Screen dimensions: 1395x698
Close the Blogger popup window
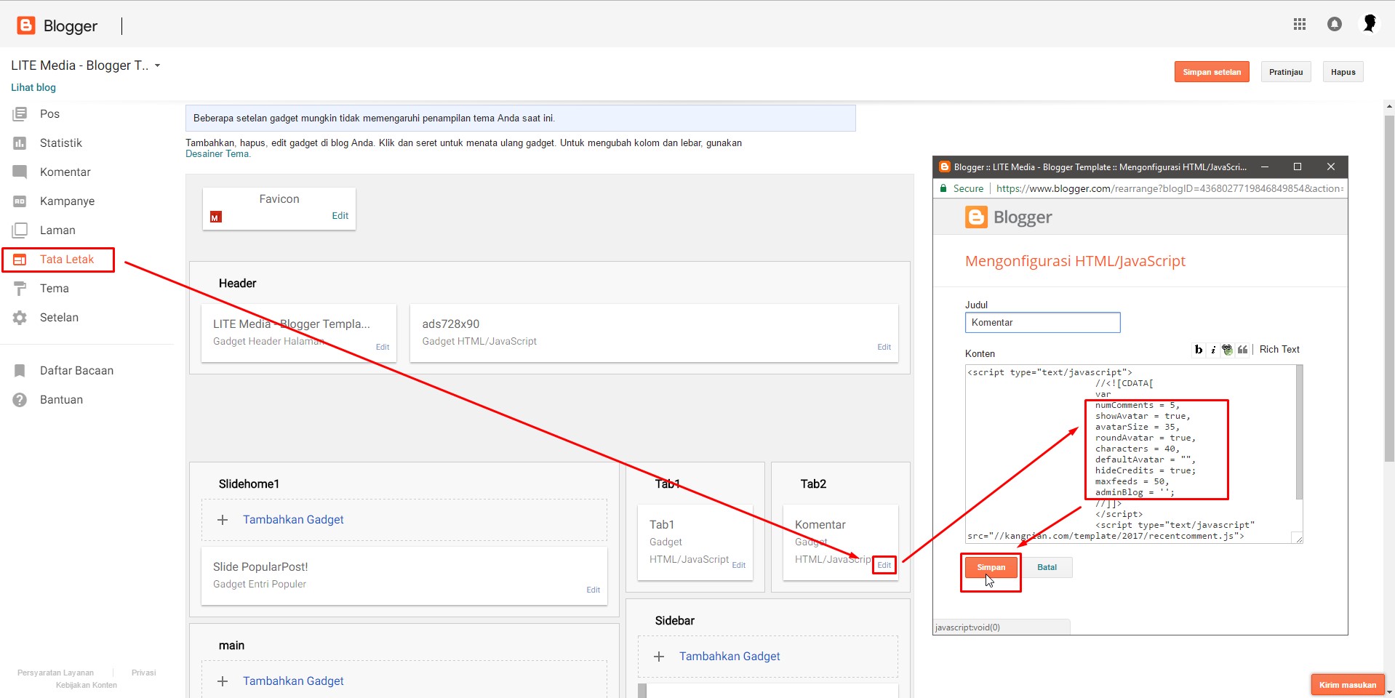coord(1331,167)
